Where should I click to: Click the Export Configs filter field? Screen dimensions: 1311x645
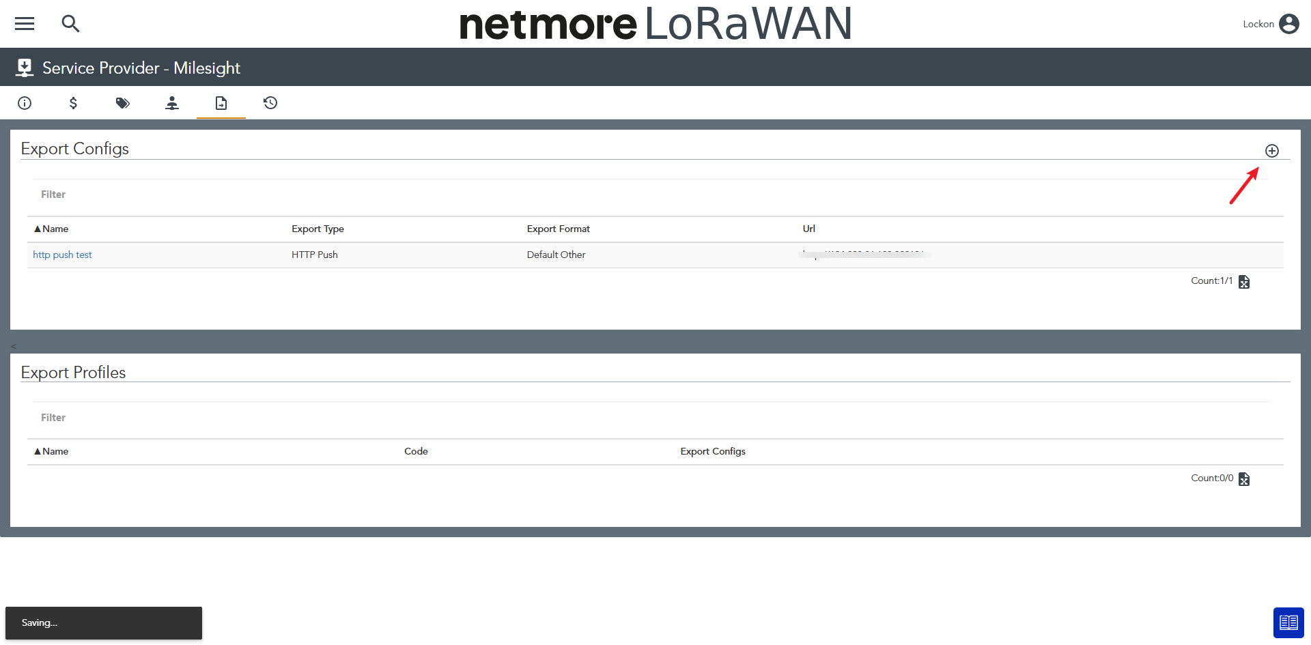tap(649, 195)
